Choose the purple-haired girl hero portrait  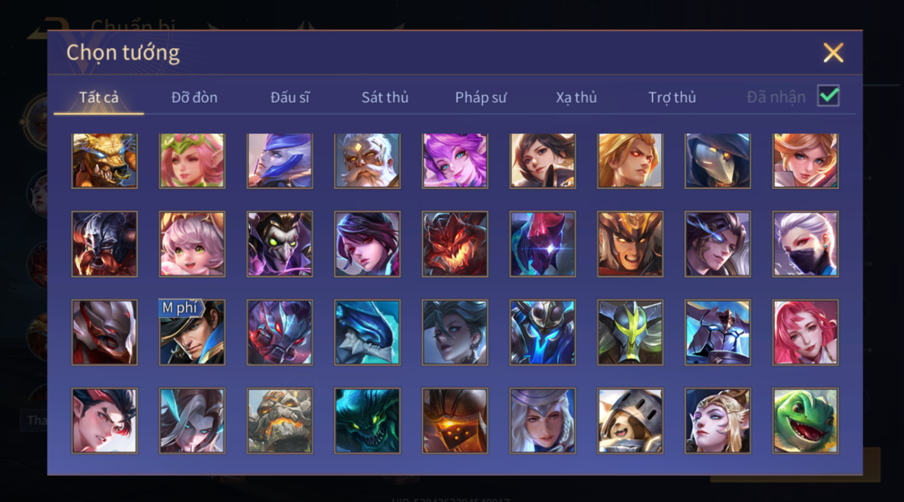tap(455, 161)
